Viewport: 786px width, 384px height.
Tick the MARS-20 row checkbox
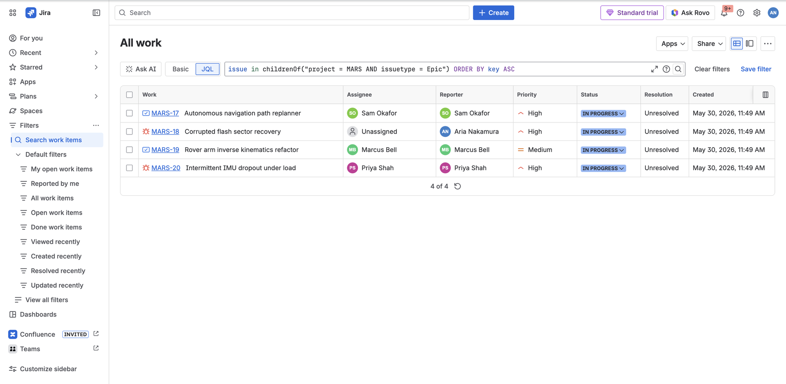tap(129, 168)
